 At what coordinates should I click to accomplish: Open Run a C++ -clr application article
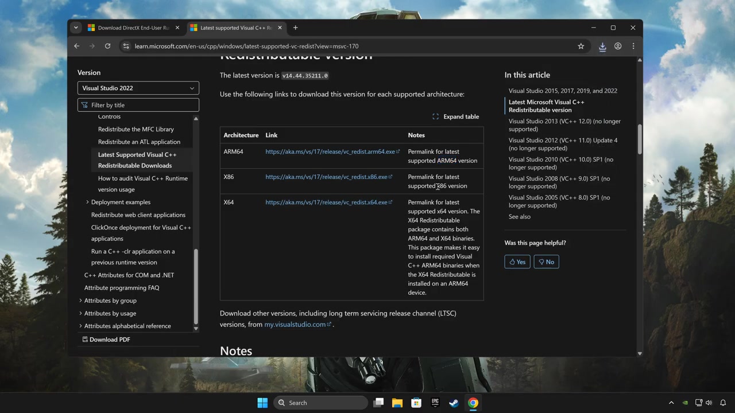(x=133, y=256)
